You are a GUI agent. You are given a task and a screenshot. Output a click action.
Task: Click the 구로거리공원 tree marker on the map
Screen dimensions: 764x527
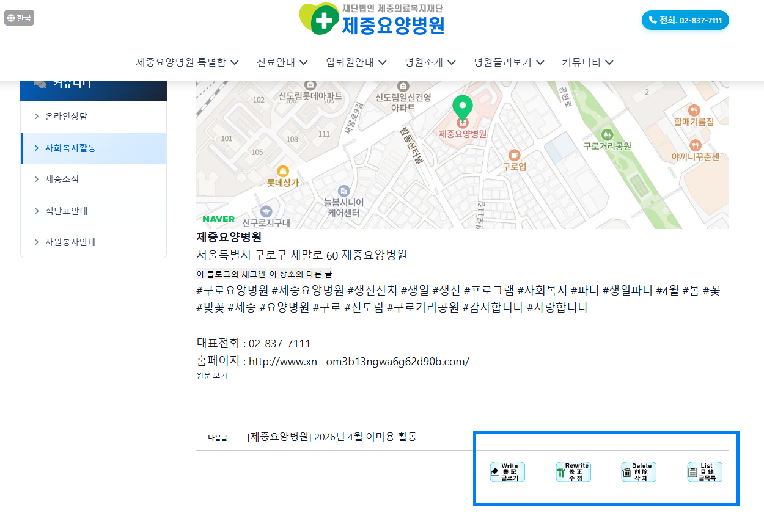coord(606,134)
